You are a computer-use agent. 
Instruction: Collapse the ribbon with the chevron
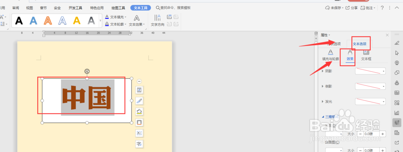397,8
